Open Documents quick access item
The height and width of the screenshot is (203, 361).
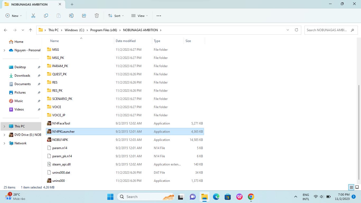click(x=22, y=84)
